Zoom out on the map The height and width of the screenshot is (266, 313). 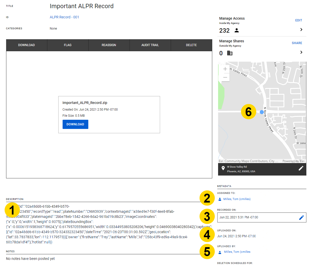tap(225, 77)
